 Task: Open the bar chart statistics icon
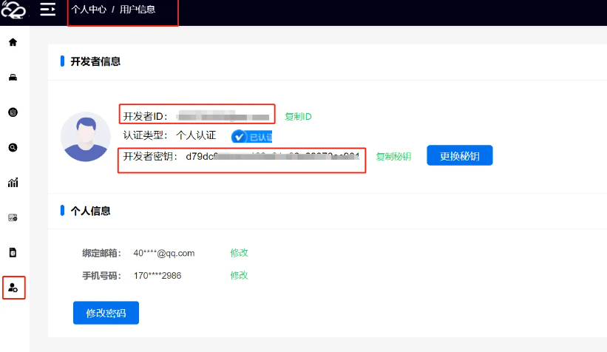[13, 183]
